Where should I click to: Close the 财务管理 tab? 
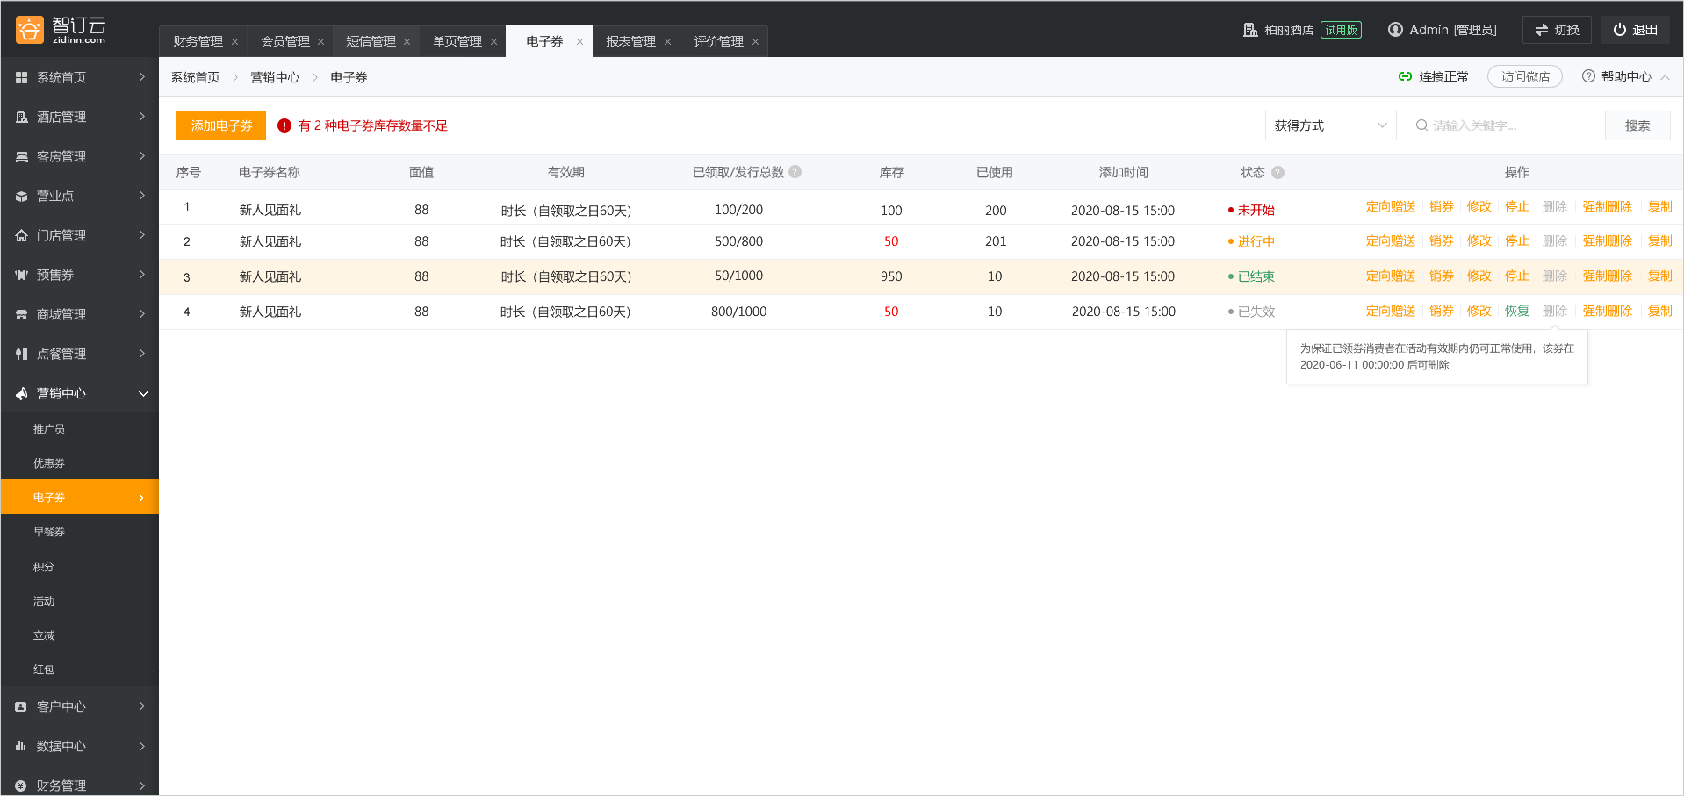(234, 42)
